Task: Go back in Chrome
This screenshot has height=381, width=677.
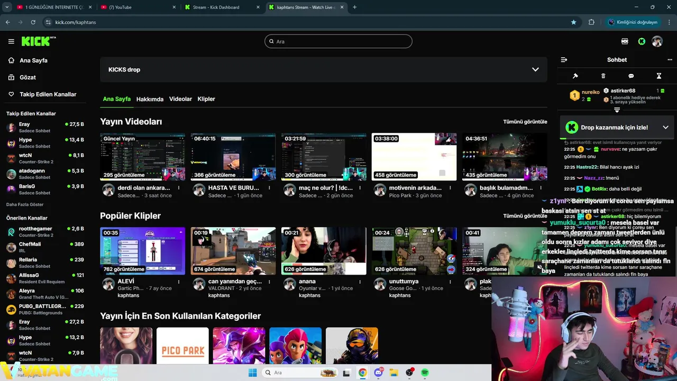Action: (x=7, y=22)
